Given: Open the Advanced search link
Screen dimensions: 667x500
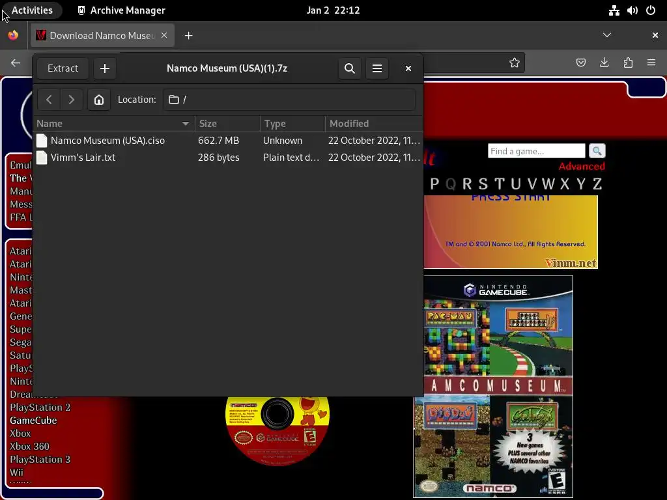Looking at the screenshot, I should (x=582, y=166).
